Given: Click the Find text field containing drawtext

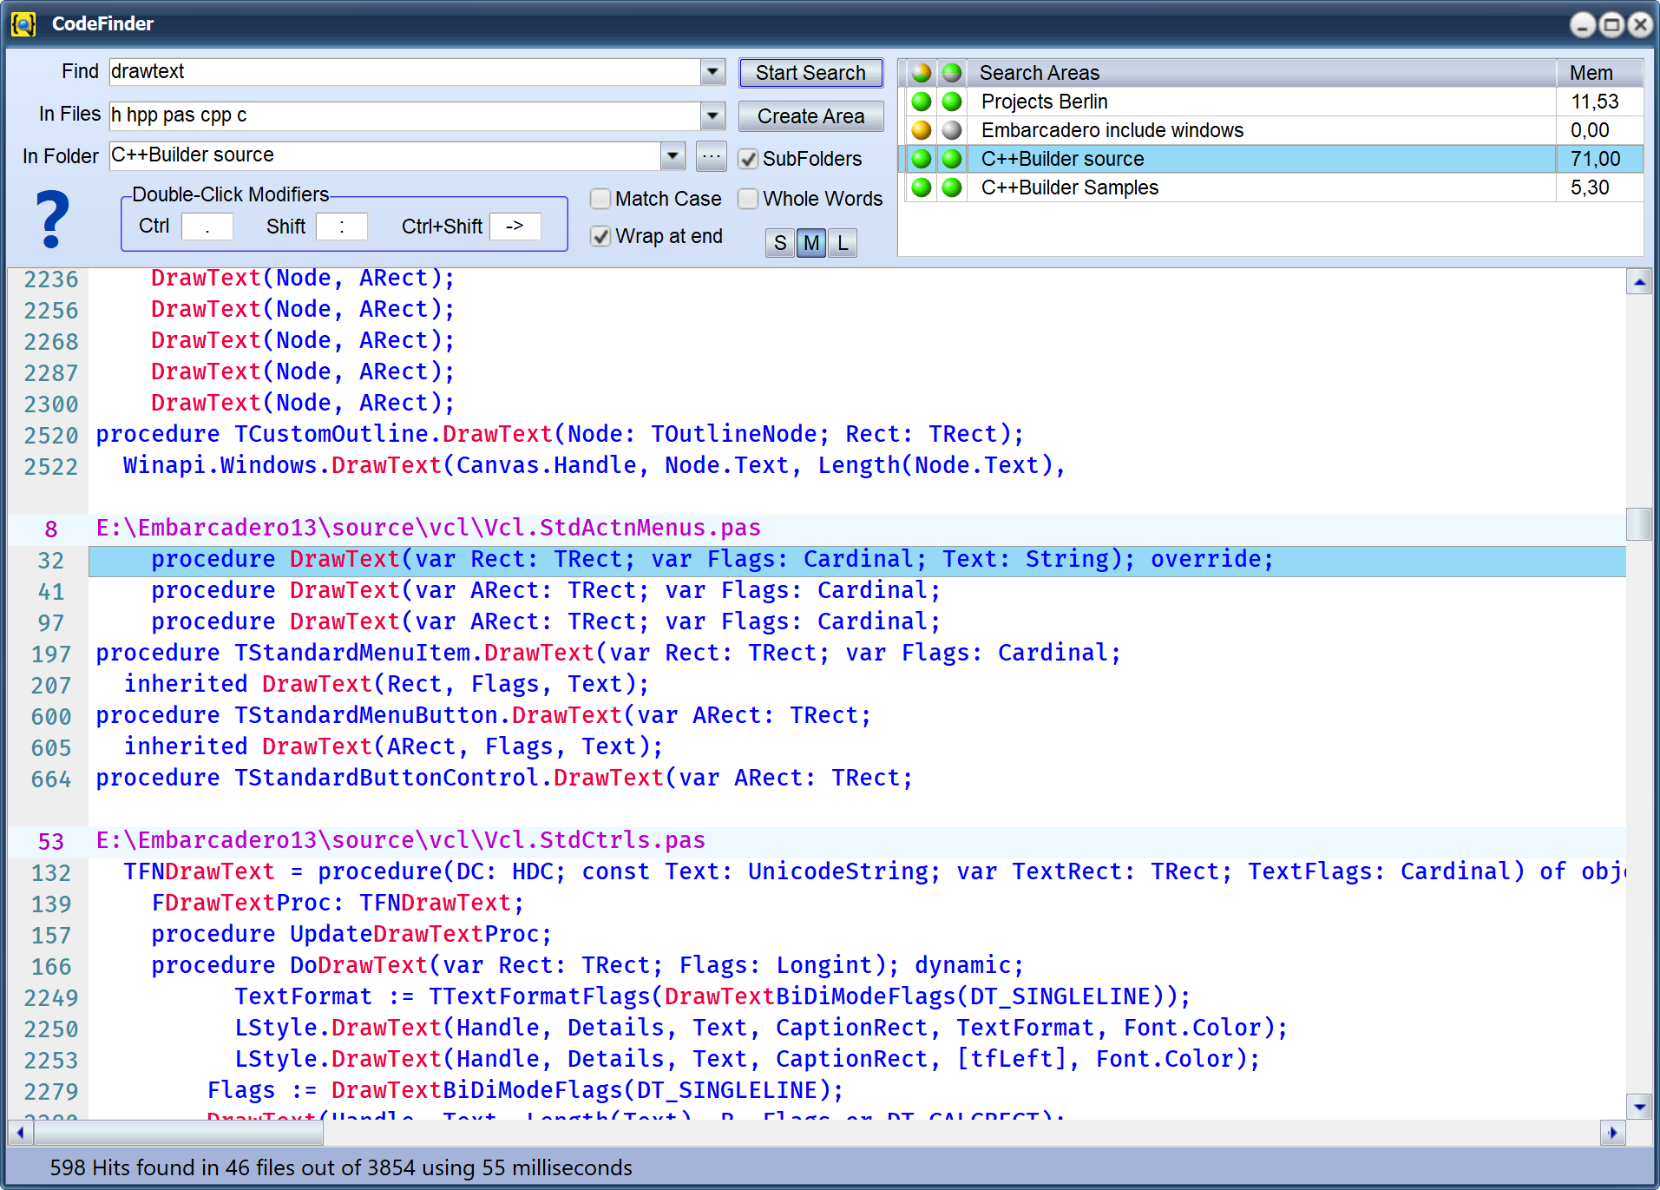Looking at the screenshot, I should (404, 71).
